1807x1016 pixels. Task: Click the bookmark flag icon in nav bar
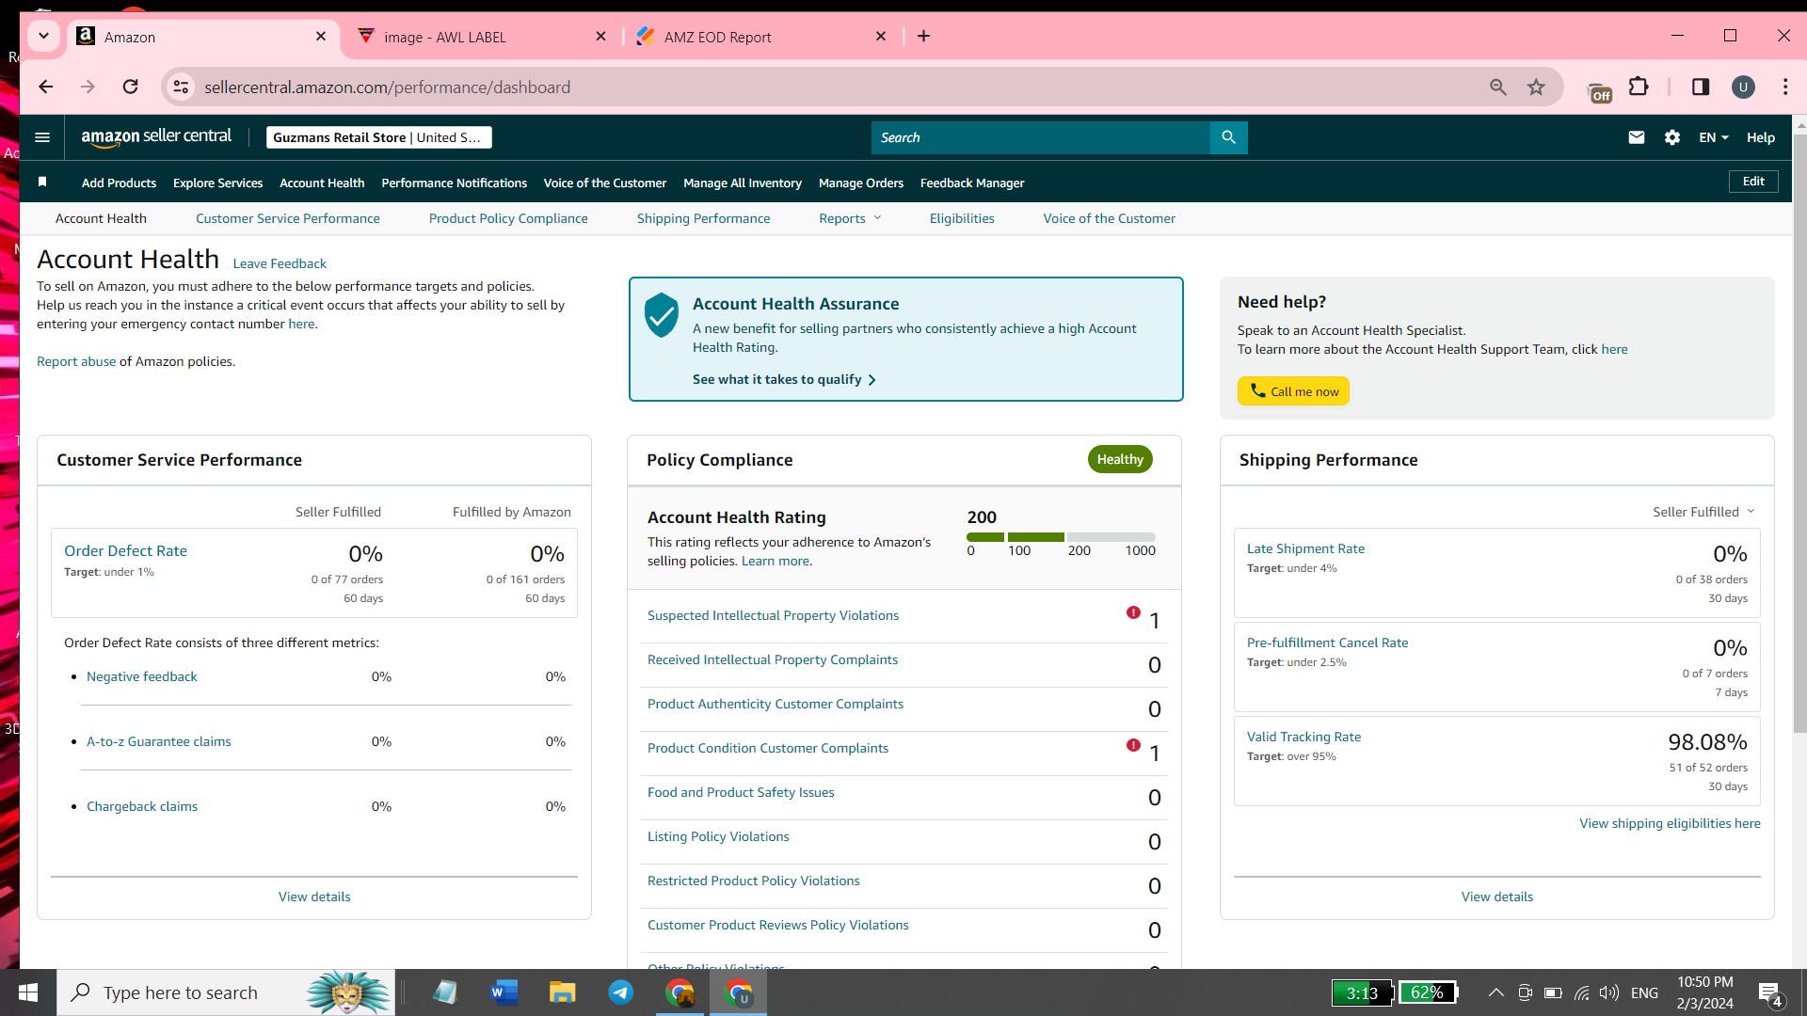coord(42,183)
